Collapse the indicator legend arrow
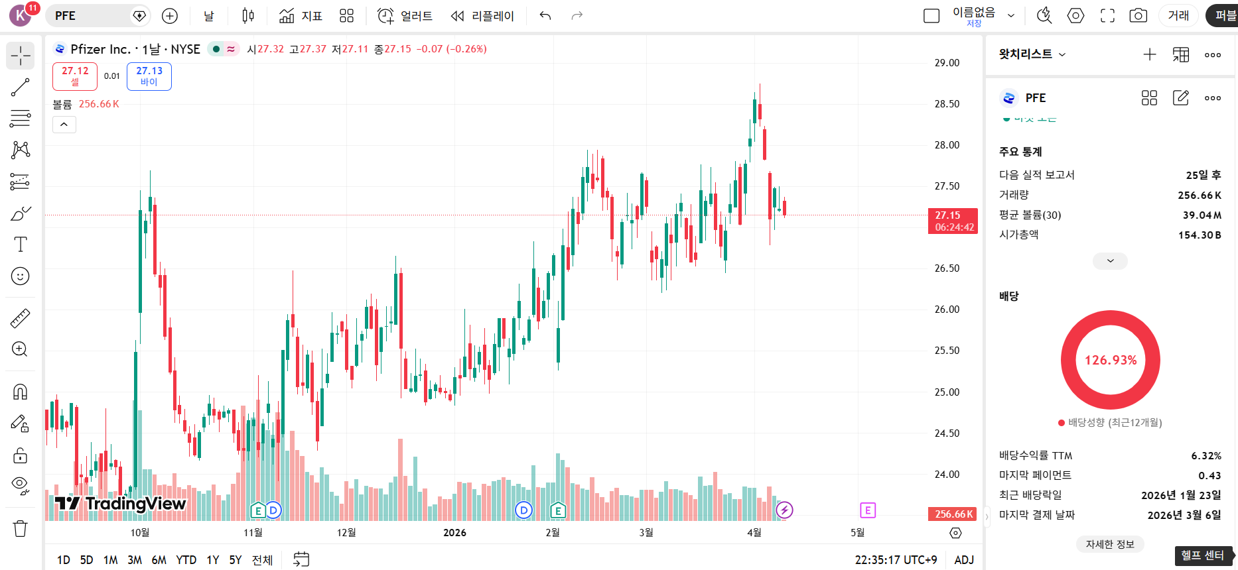This screenshot has height=570, width=1238. (64, 125)
